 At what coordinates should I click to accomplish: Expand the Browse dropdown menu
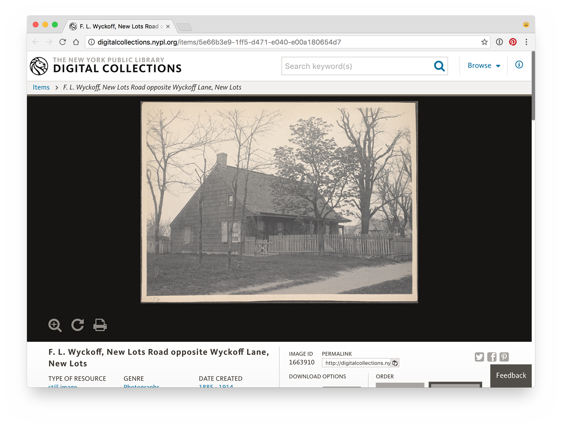484,66
